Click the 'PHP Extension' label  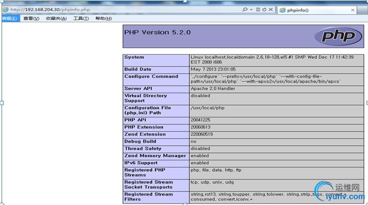click(x=144, y=127)
